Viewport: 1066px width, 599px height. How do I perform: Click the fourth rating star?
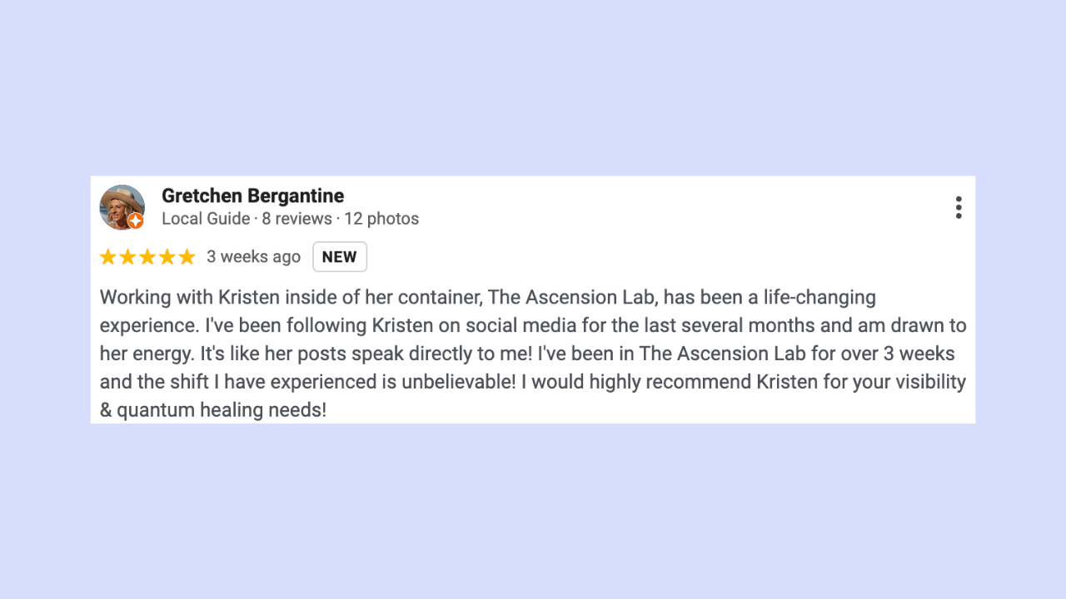click(x=167, y=257)
